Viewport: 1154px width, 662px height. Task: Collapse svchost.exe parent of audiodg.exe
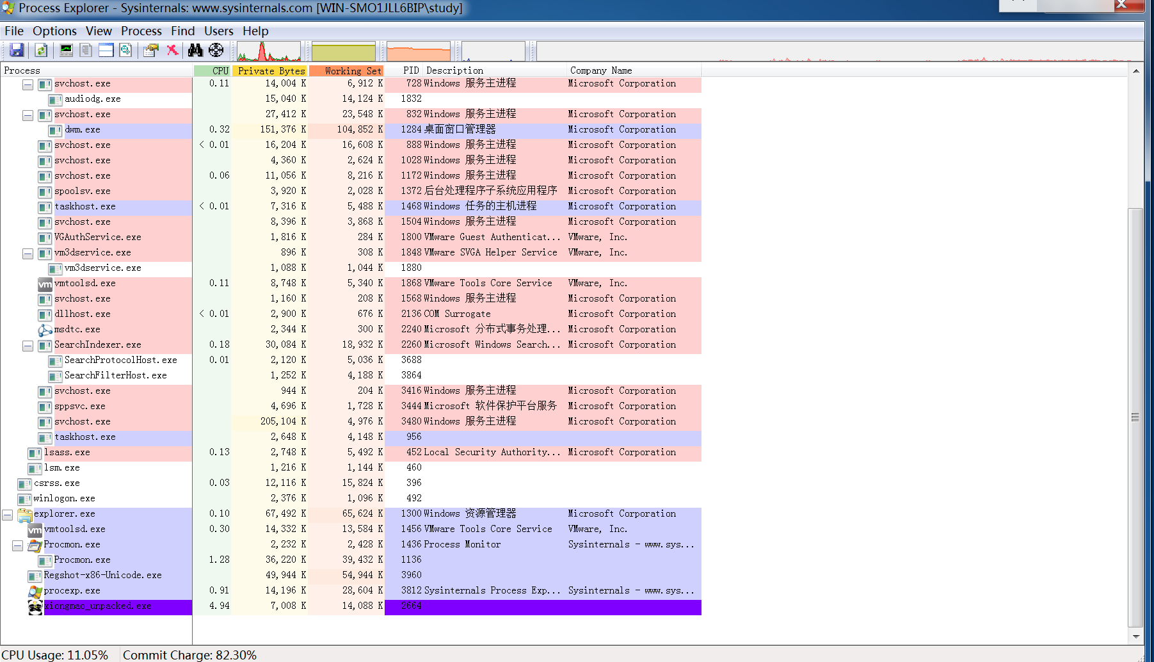(x=28, y=85)
